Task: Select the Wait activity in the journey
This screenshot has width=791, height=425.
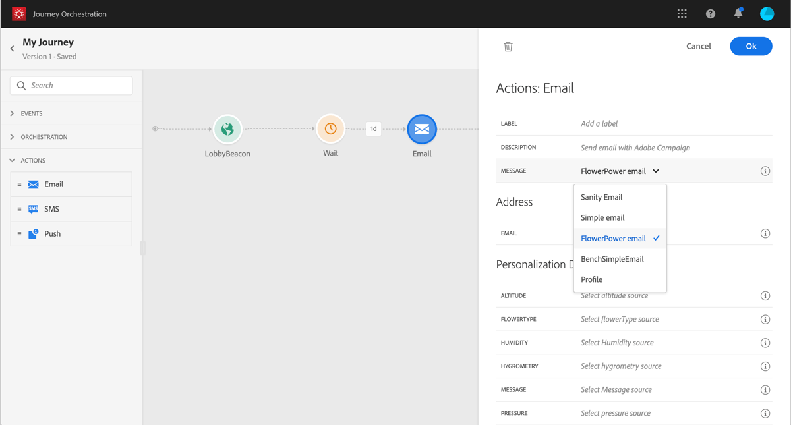Action: click(x=330, y=128)
